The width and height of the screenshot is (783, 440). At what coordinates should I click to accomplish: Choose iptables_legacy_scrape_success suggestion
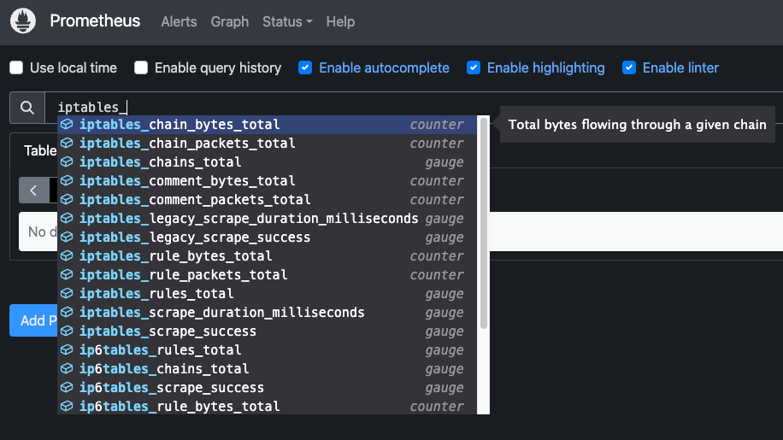point(268,237)
